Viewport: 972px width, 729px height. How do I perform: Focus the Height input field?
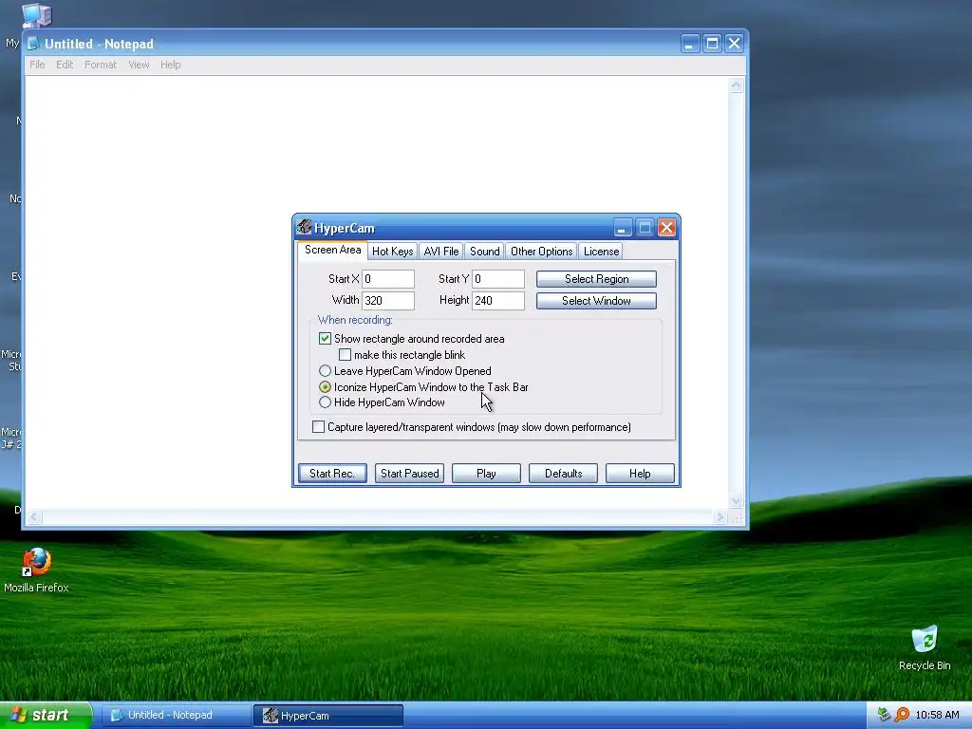[498, 301]
